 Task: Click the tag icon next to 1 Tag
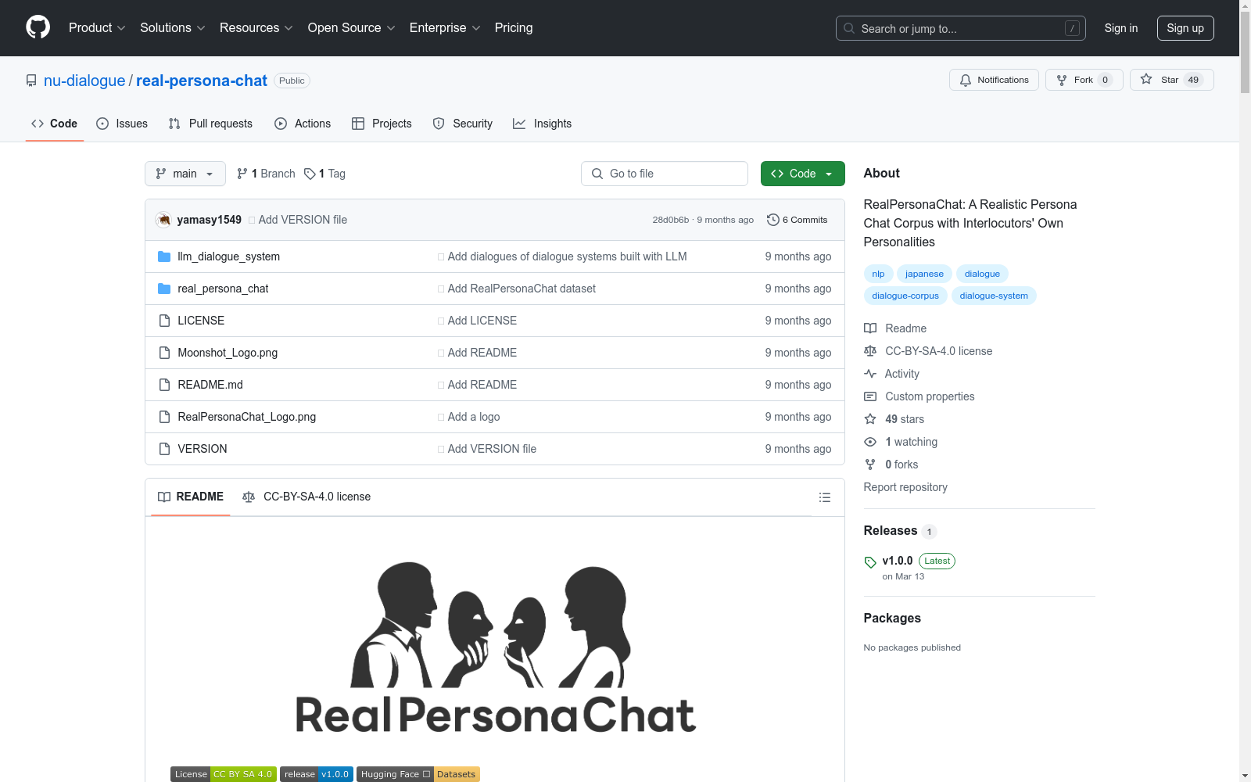point(310,174)
